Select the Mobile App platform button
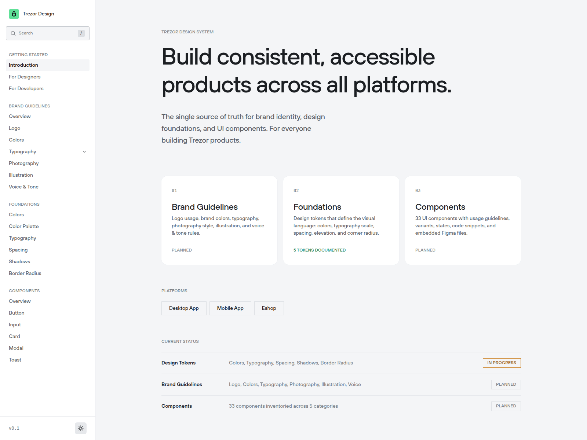The height and width of the screenshot is (440, 587). (x=230, y=308)
